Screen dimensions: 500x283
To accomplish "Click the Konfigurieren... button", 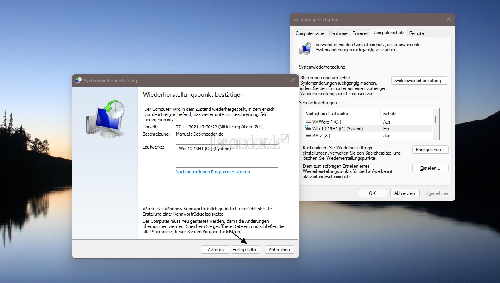I will click(431, 150).
